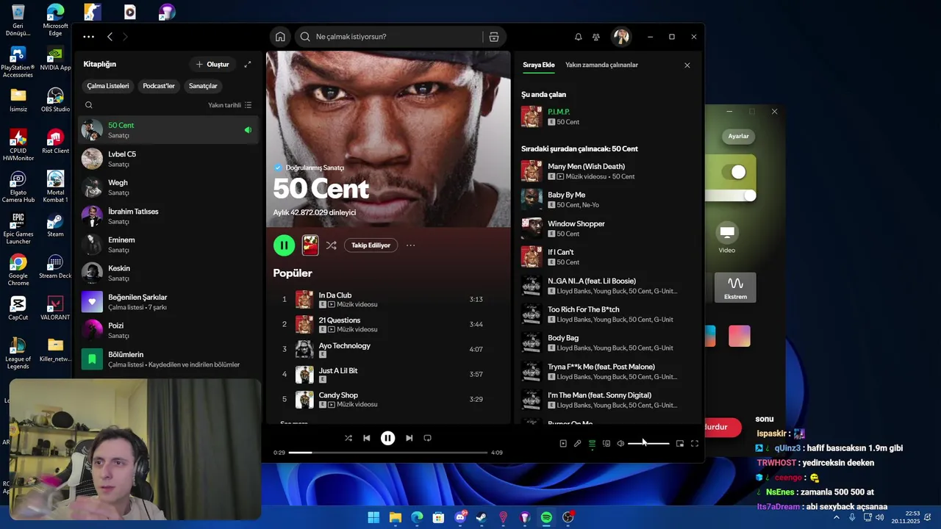Open the three-dot Spotify app menu
The height and width of the screenshot is (529, 941).
(88, 37)
